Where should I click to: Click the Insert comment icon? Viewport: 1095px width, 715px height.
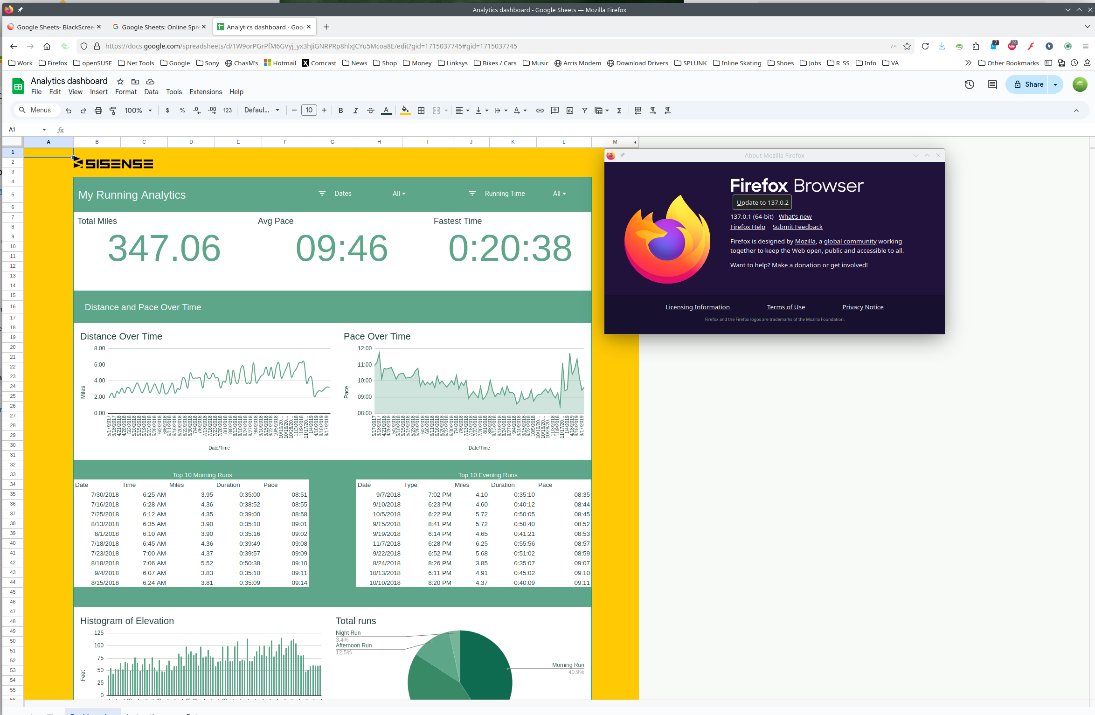[555, 111]
